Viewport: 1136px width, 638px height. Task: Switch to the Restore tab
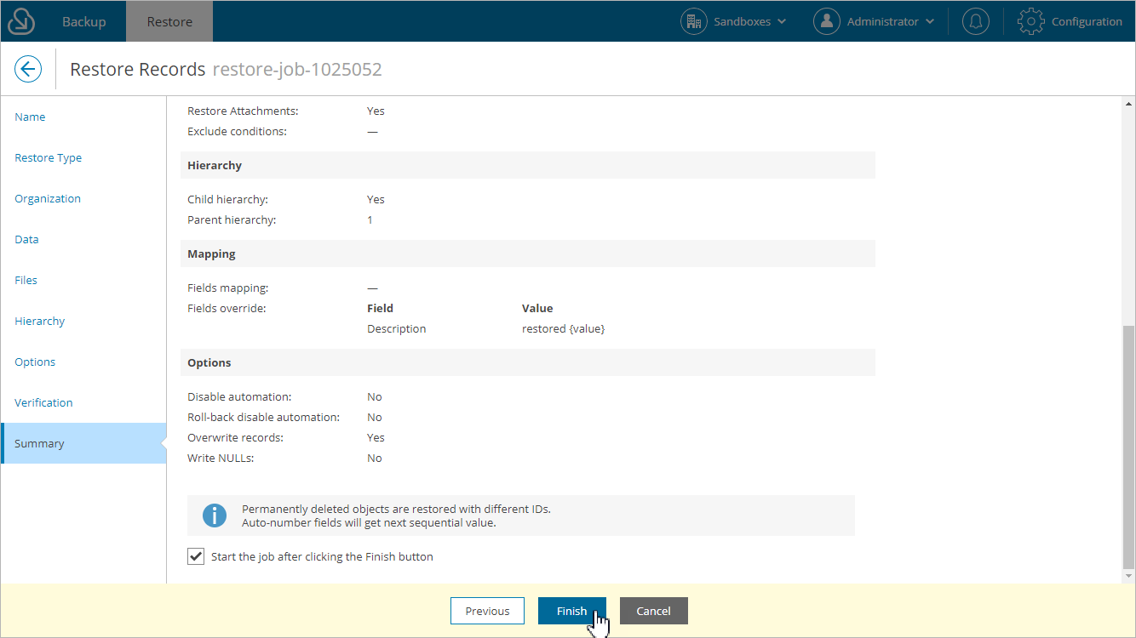(x=169, y=21)
